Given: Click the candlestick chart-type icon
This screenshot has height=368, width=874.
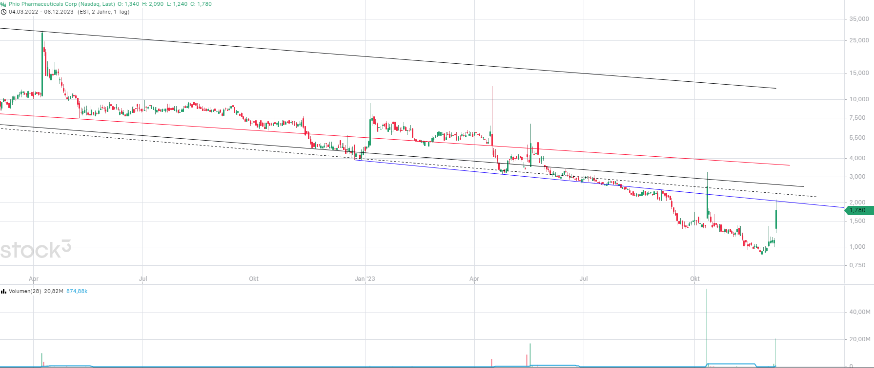Looking at the screenshot, I should click(3, 4).
